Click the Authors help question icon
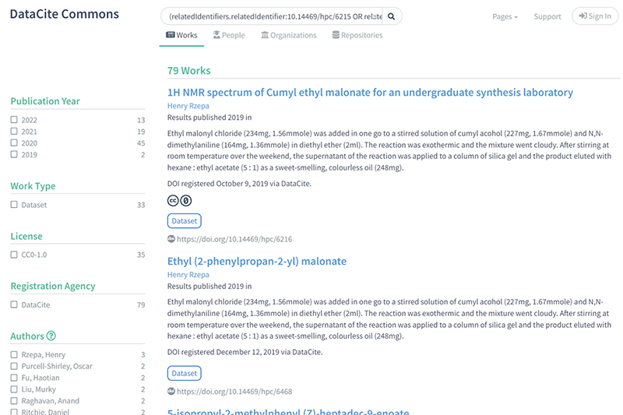 coord(51,336)
